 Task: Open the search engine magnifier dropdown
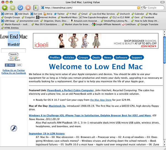[145, 8]
